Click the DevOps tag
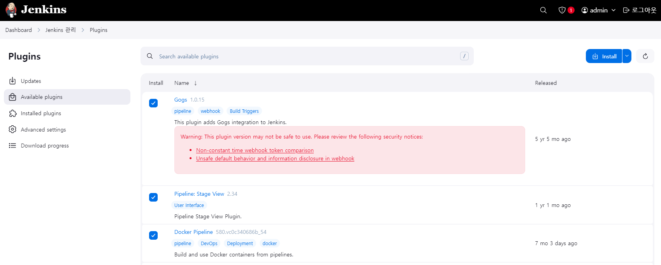Screen dimensions: 661x265 pyautogui.click(x=209, y=243)
